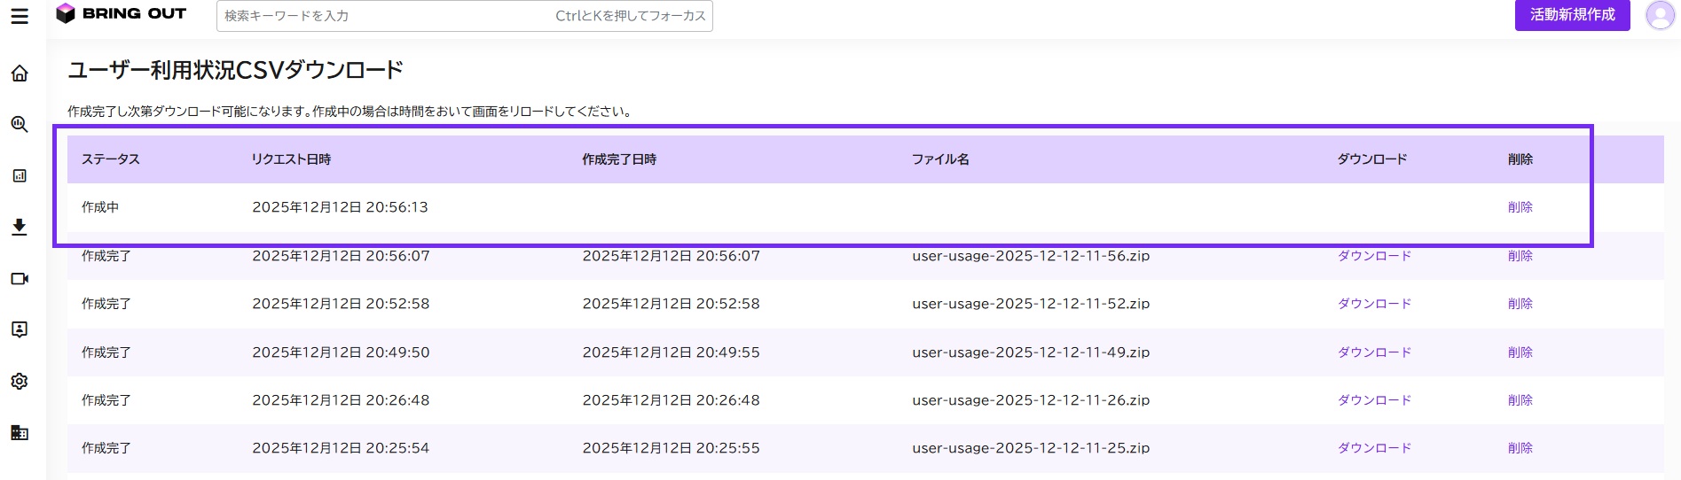Download user-usage-2025-12-12-11-25.zip

pyautogui.click(x=1374, y=448)
